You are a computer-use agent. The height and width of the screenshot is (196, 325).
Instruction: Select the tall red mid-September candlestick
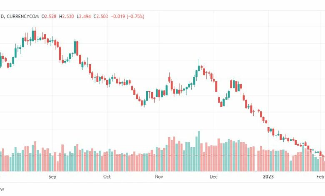(77, 48)
